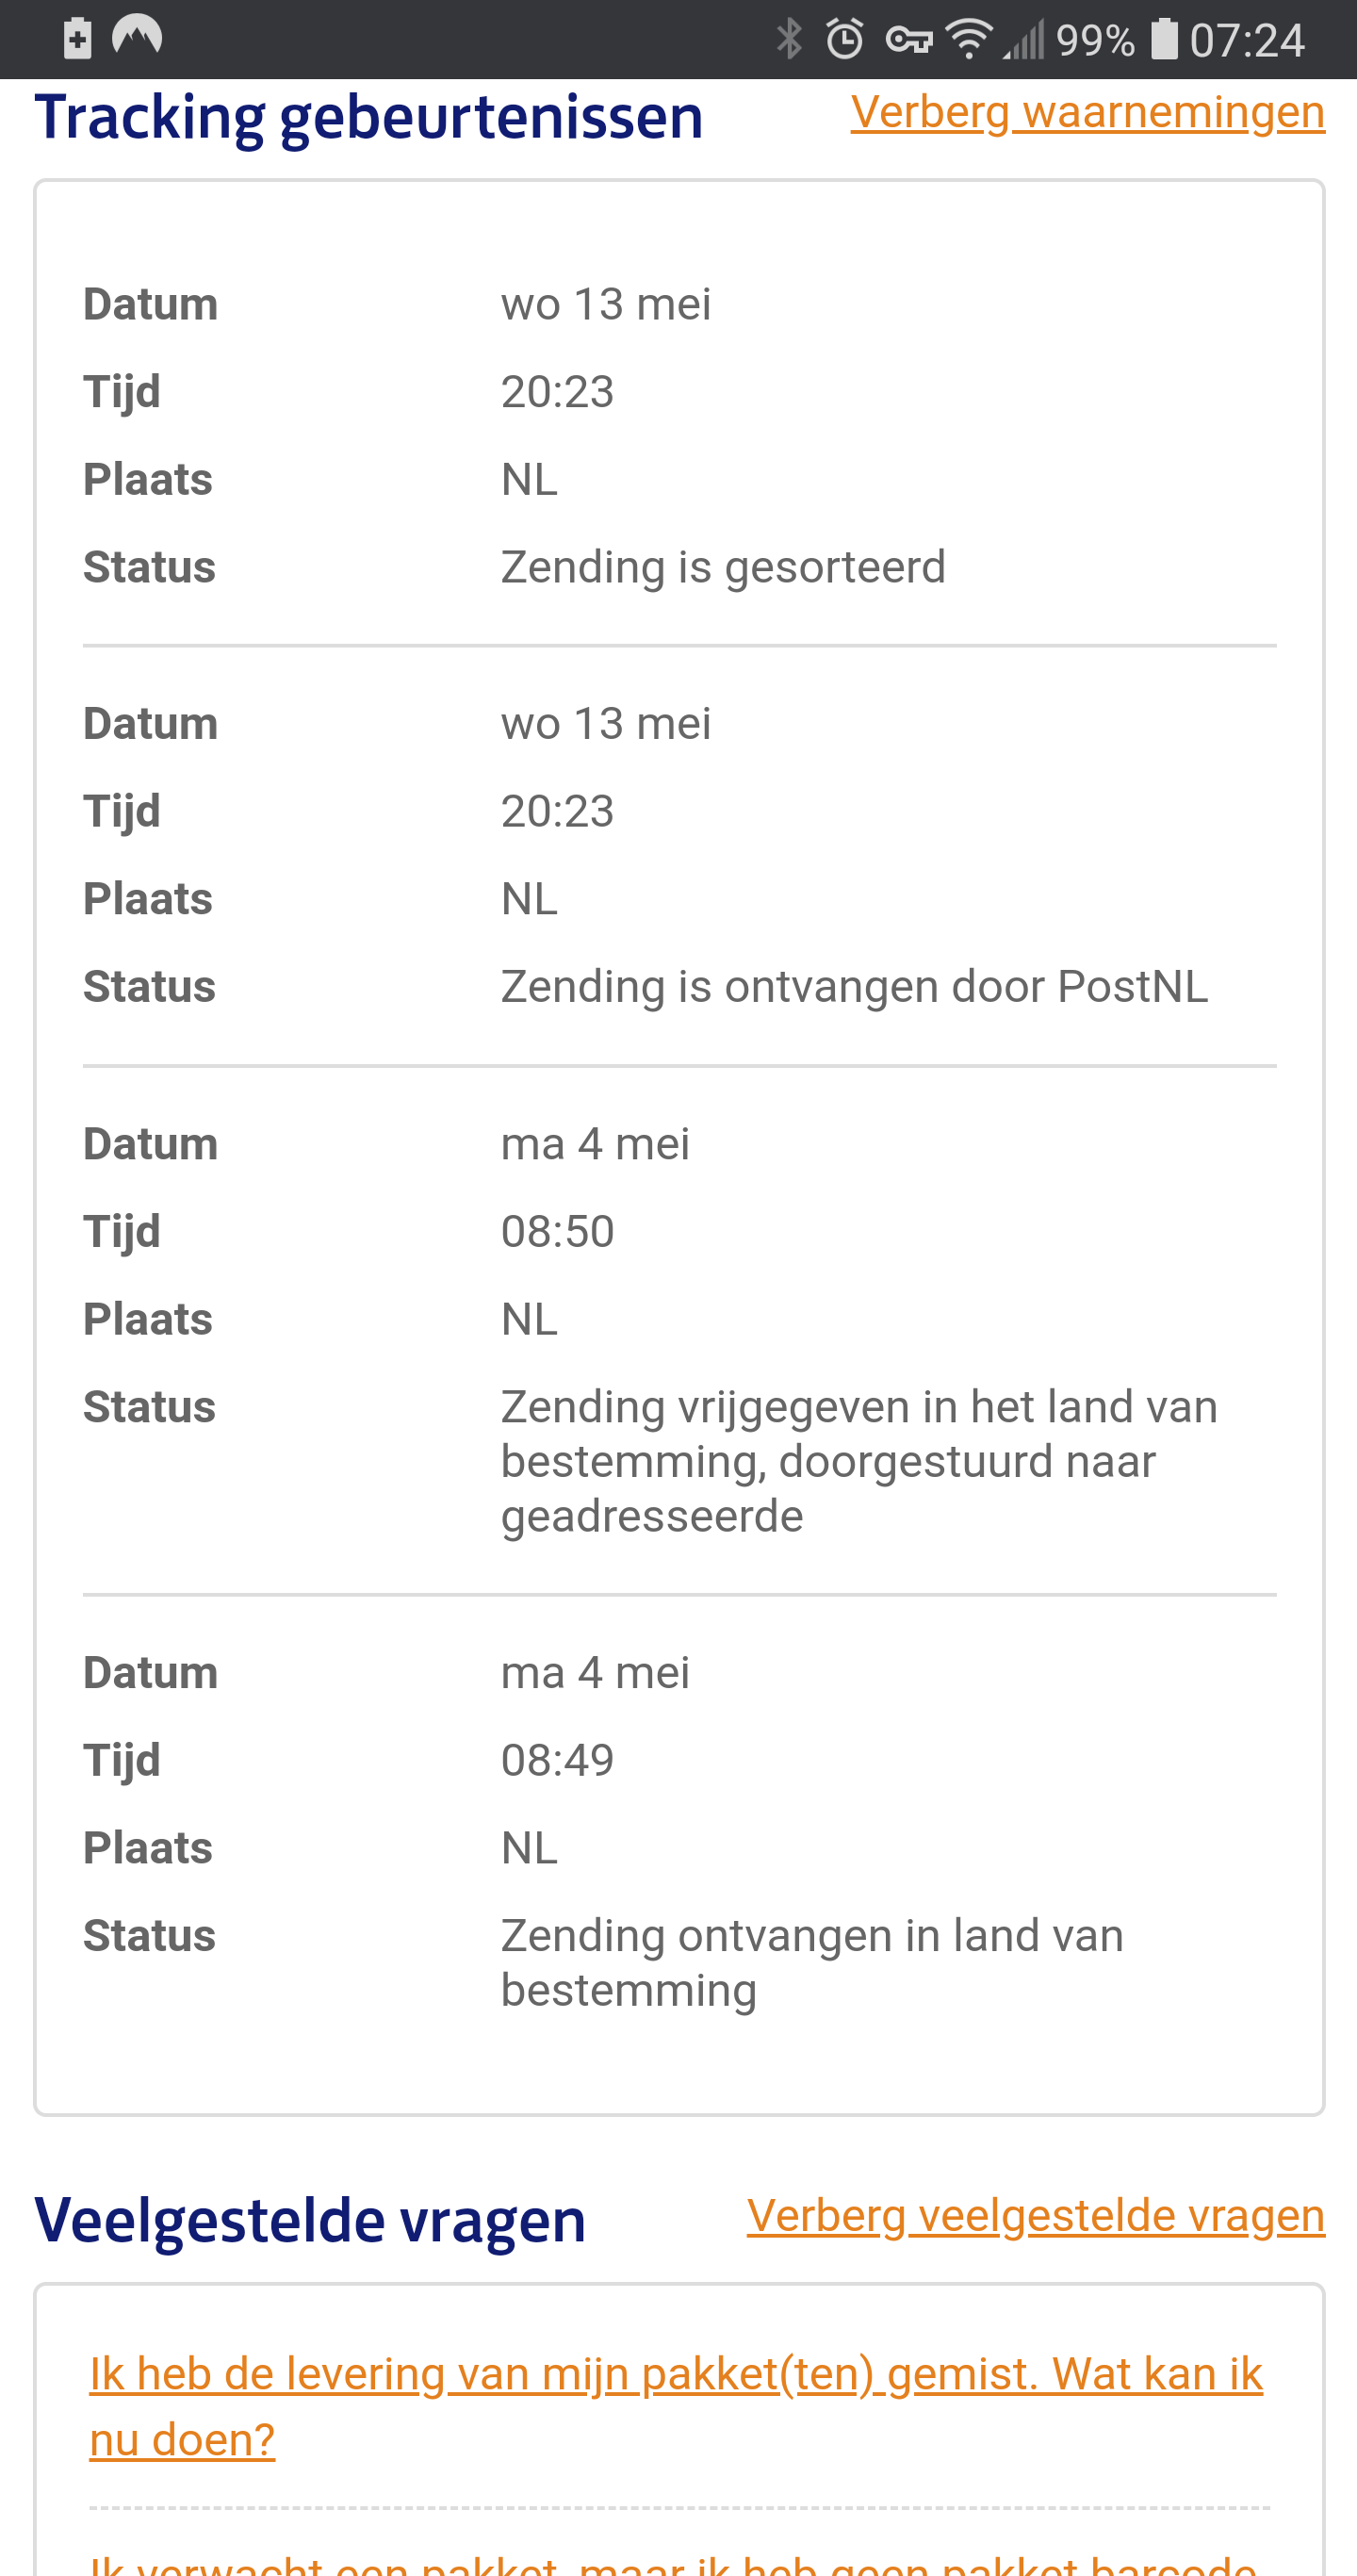Image resolution: width=1357 pixels, height=2576 pixels.
Task: Open the missed parcel delivery question
Action: click(x=676, y=2406)
